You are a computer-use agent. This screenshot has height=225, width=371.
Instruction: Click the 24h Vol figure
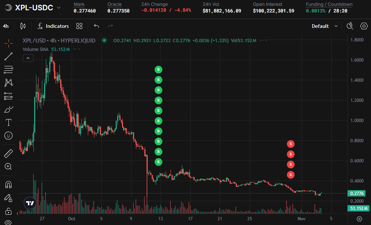coord(222,11)
